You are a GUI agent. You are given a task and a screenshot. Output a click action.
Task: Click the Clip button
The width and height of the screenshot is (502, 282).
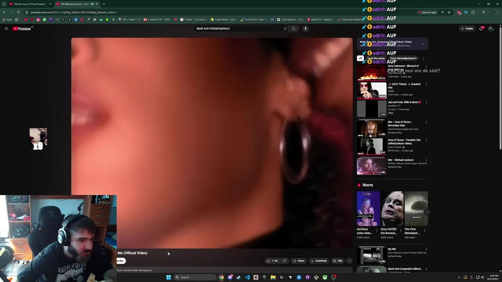click(337, 261)
